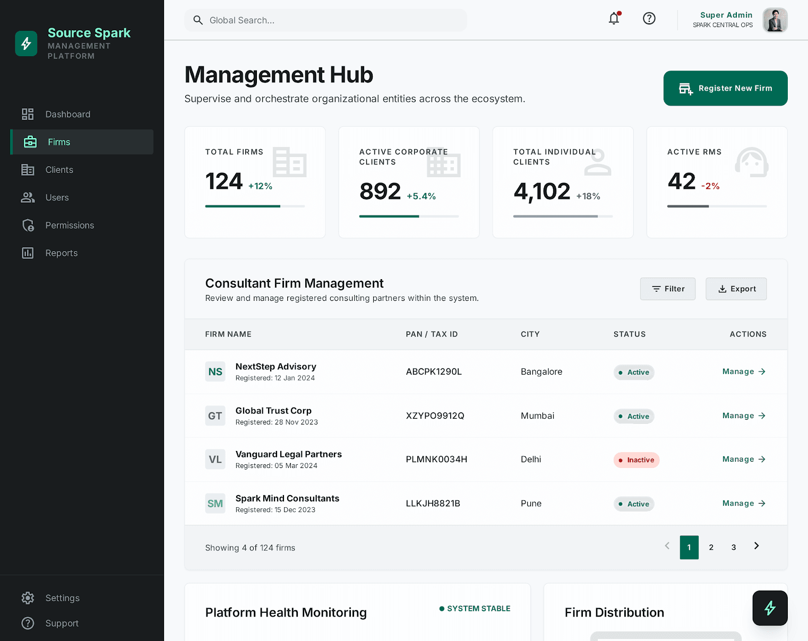Click the Settings gear icon
This screenshot has height=641, width=808.
point(28,598)
